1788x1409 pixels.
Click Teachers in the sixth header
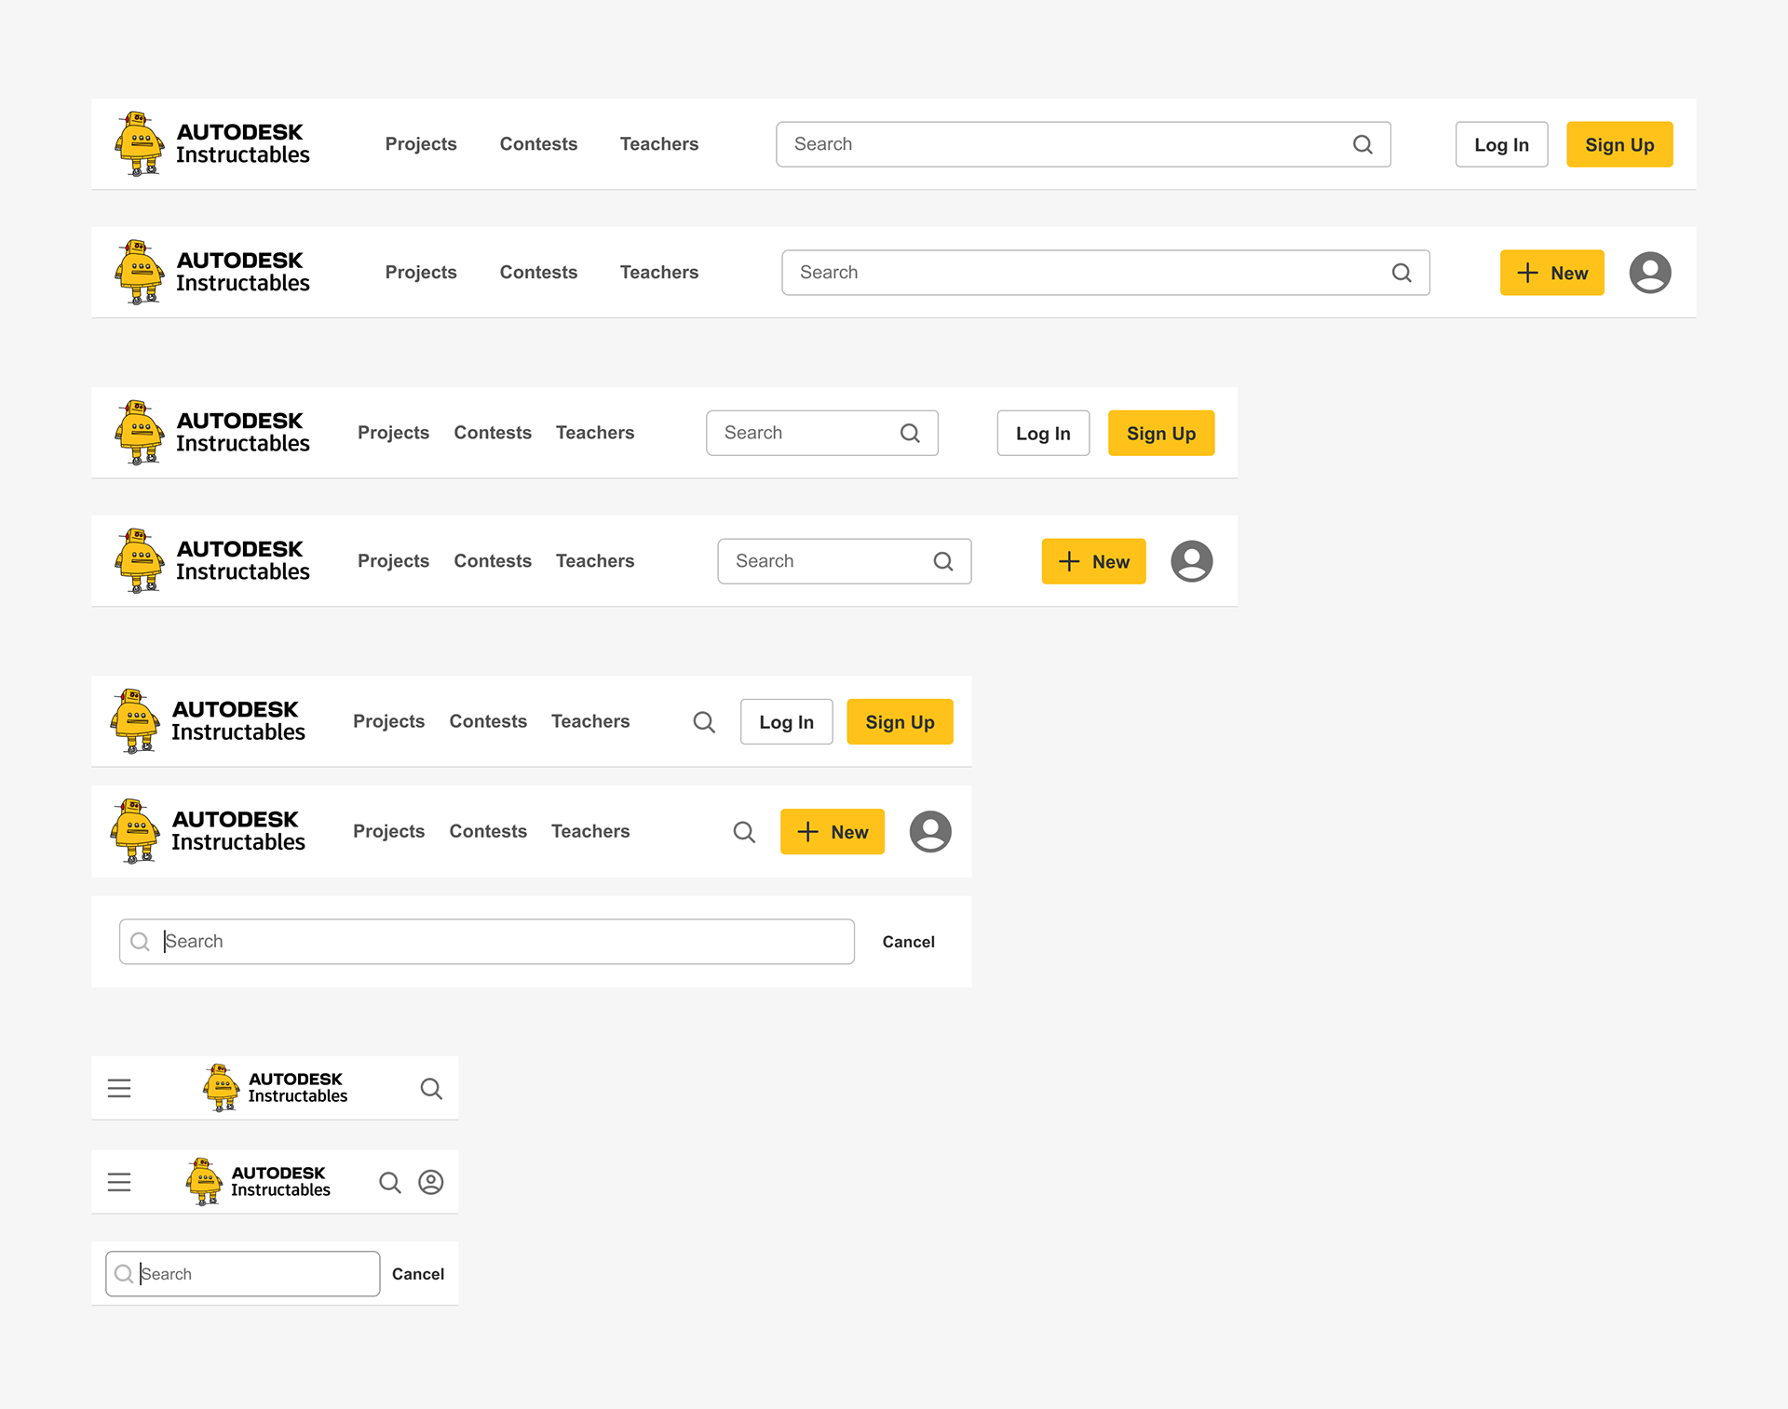point(590,831)
